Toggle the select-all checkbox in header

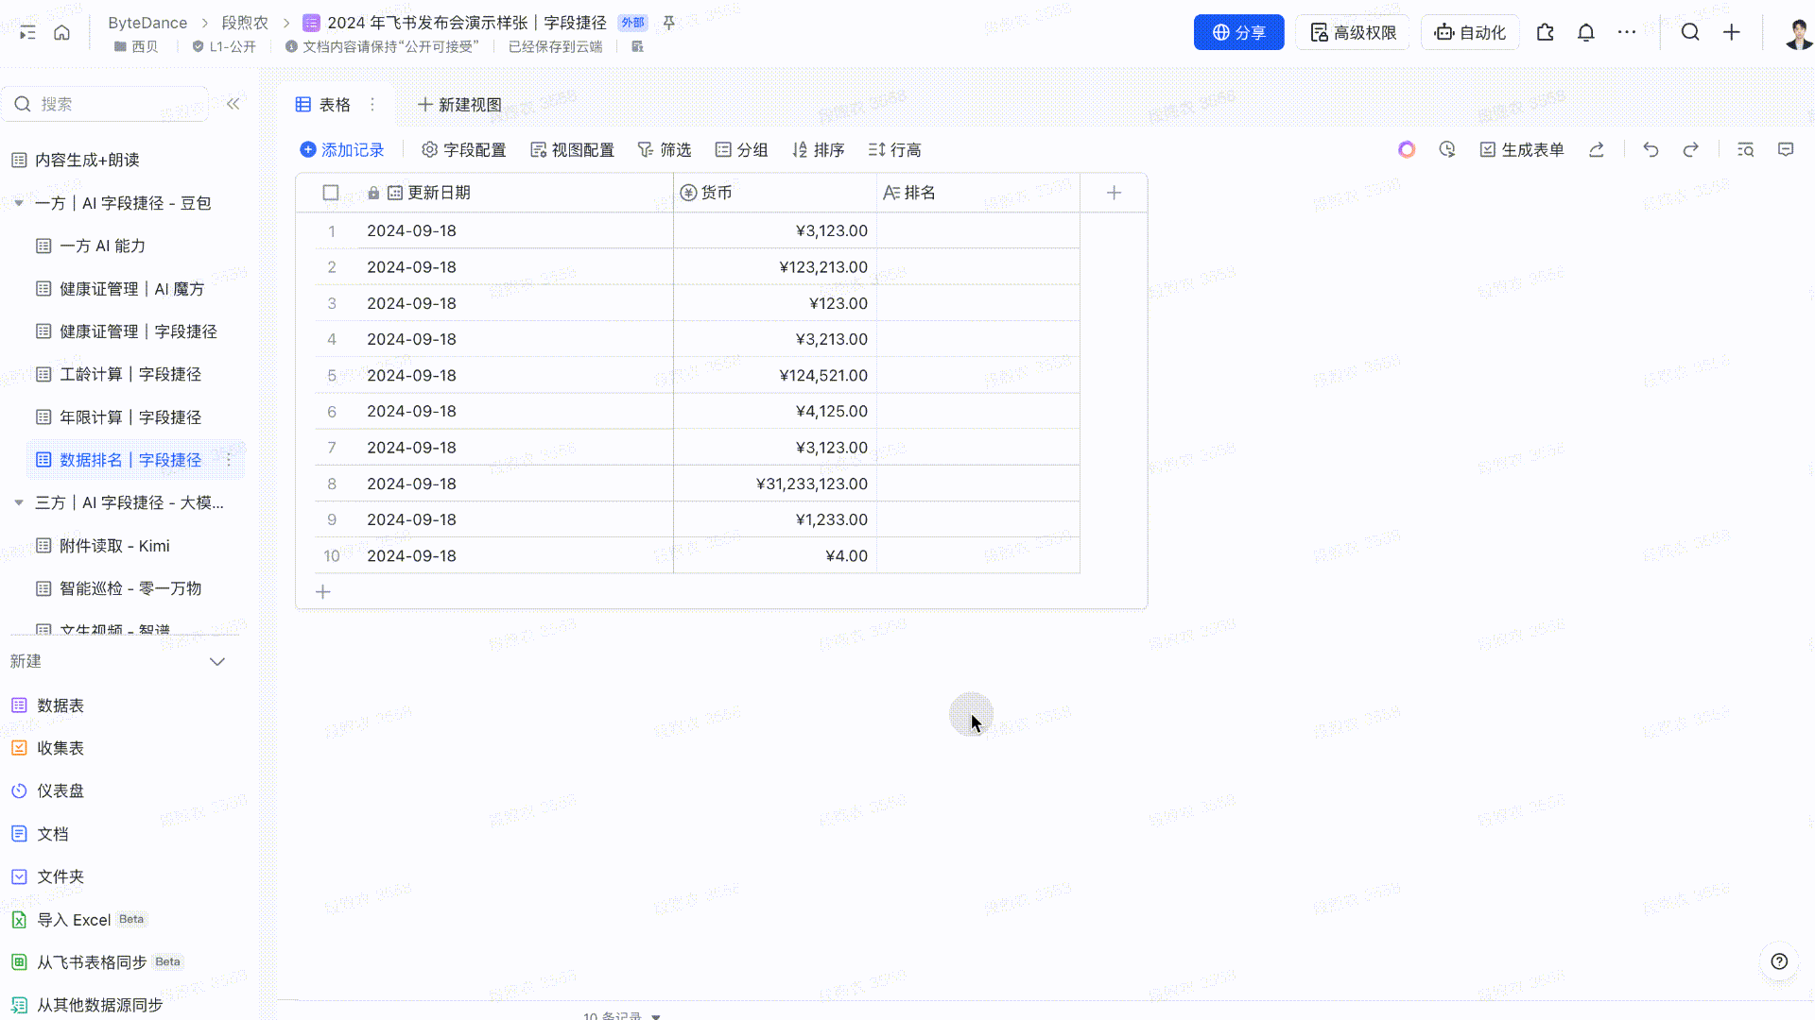(x=331, y=193)
